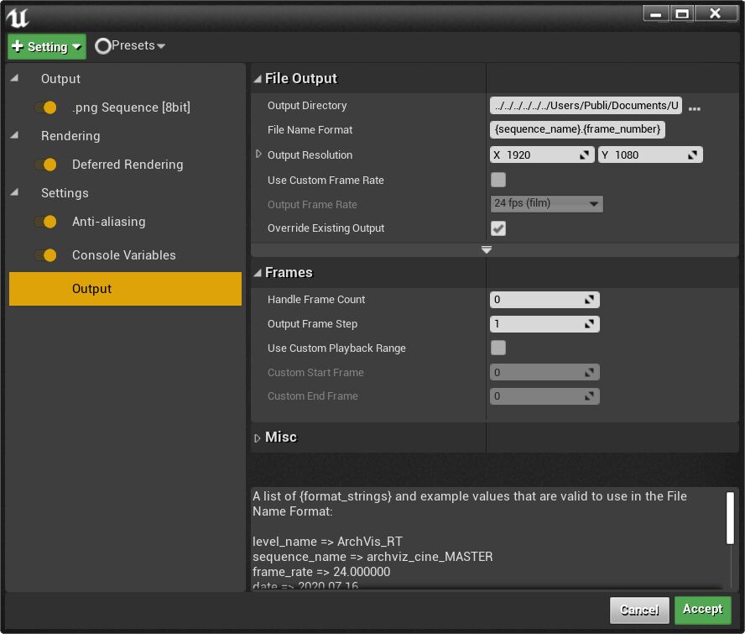Viewport: 745px width, 634px height.
Task: Click the Output Resolution Y spin arrow icon
Action: tap(693, 155)
